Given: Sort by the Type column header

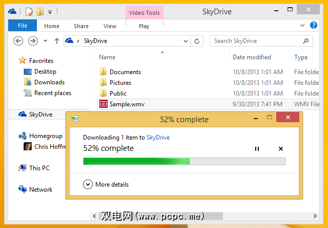Looking at the screenshot, I should click(301, 57).
